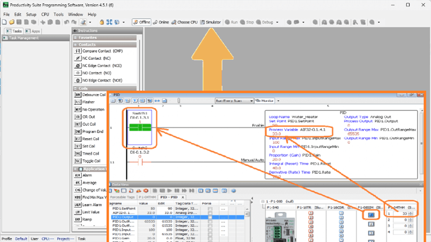
Task: Launch the Simulator from the toolbar
Action: pyautogui.click(x=211, y=22)
